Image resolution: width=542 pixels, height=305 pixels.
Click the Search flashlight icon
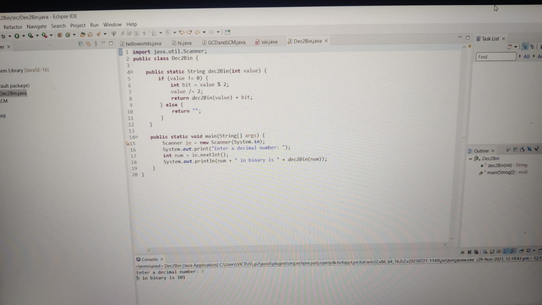(x=98, y=34)
